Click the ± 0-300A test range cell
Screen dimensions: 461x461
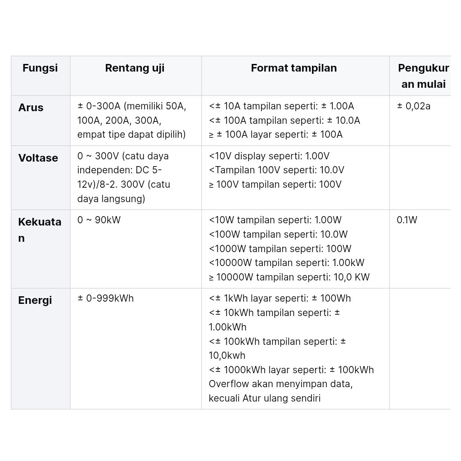(131, 120)
